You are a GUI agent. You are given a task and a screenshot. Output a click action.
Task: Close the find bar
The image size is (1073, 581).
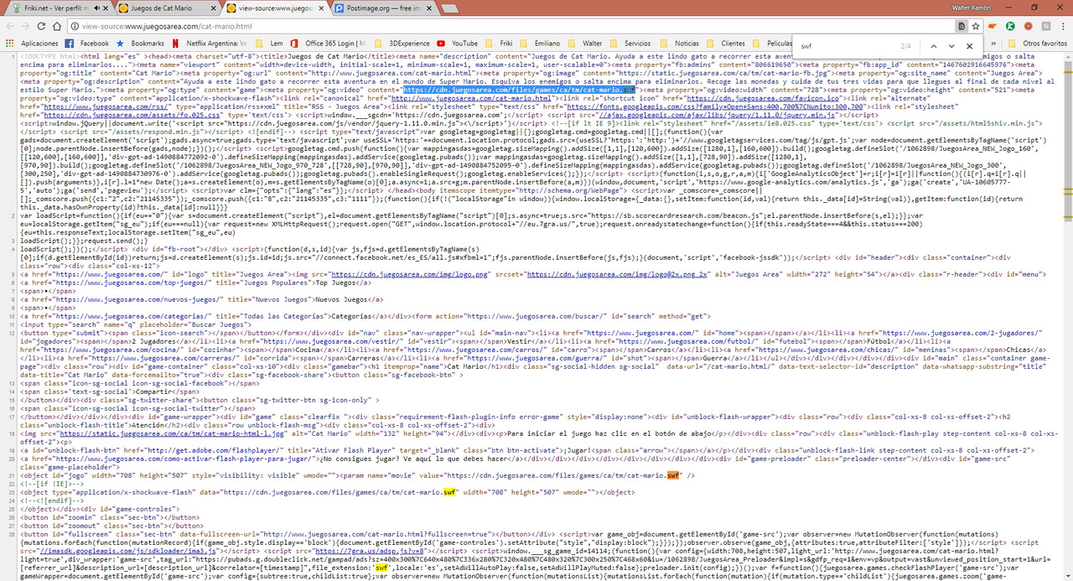pos(970,46)
